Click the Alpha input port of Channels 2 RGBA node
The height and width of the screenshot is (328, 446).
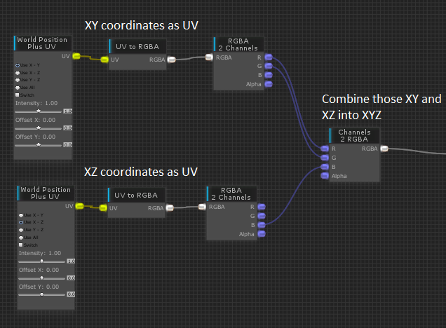[325, 176]
